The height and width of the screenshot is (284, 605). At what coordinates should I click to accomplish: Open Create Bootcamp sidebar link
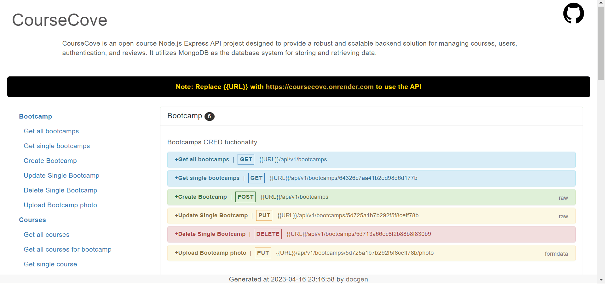[x=50, y=161]
